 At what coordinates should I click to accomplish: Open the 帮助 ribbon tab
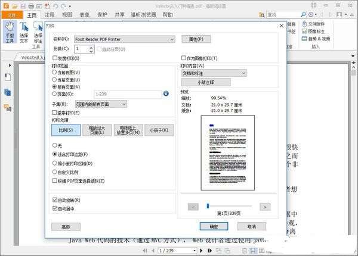[168, 15]
